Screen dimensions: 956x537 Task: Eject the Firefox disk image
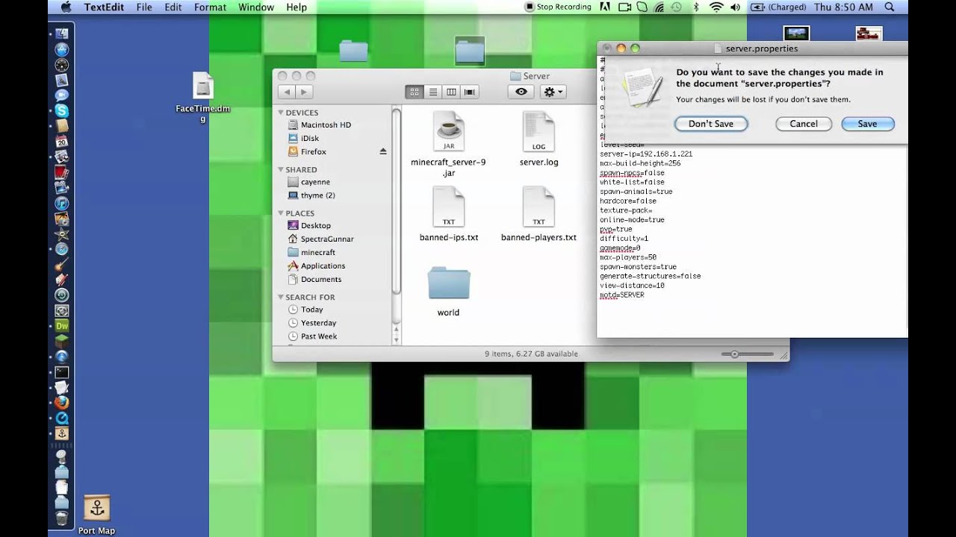[x=383, y=151]
